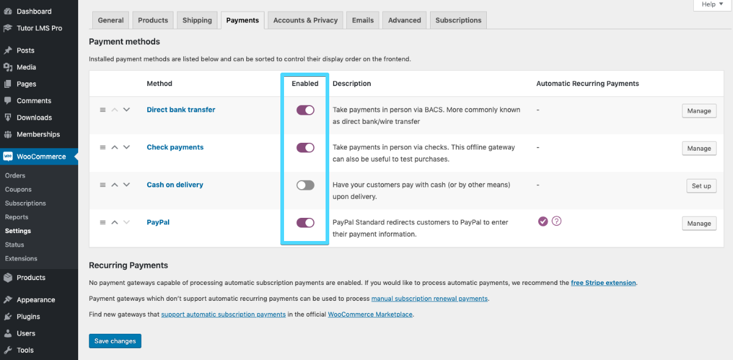Click the drag handle for PayPal

click(103, 222)
